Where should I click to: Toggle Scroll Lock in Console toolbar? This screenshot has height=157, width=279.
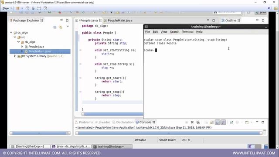point(212,122)
